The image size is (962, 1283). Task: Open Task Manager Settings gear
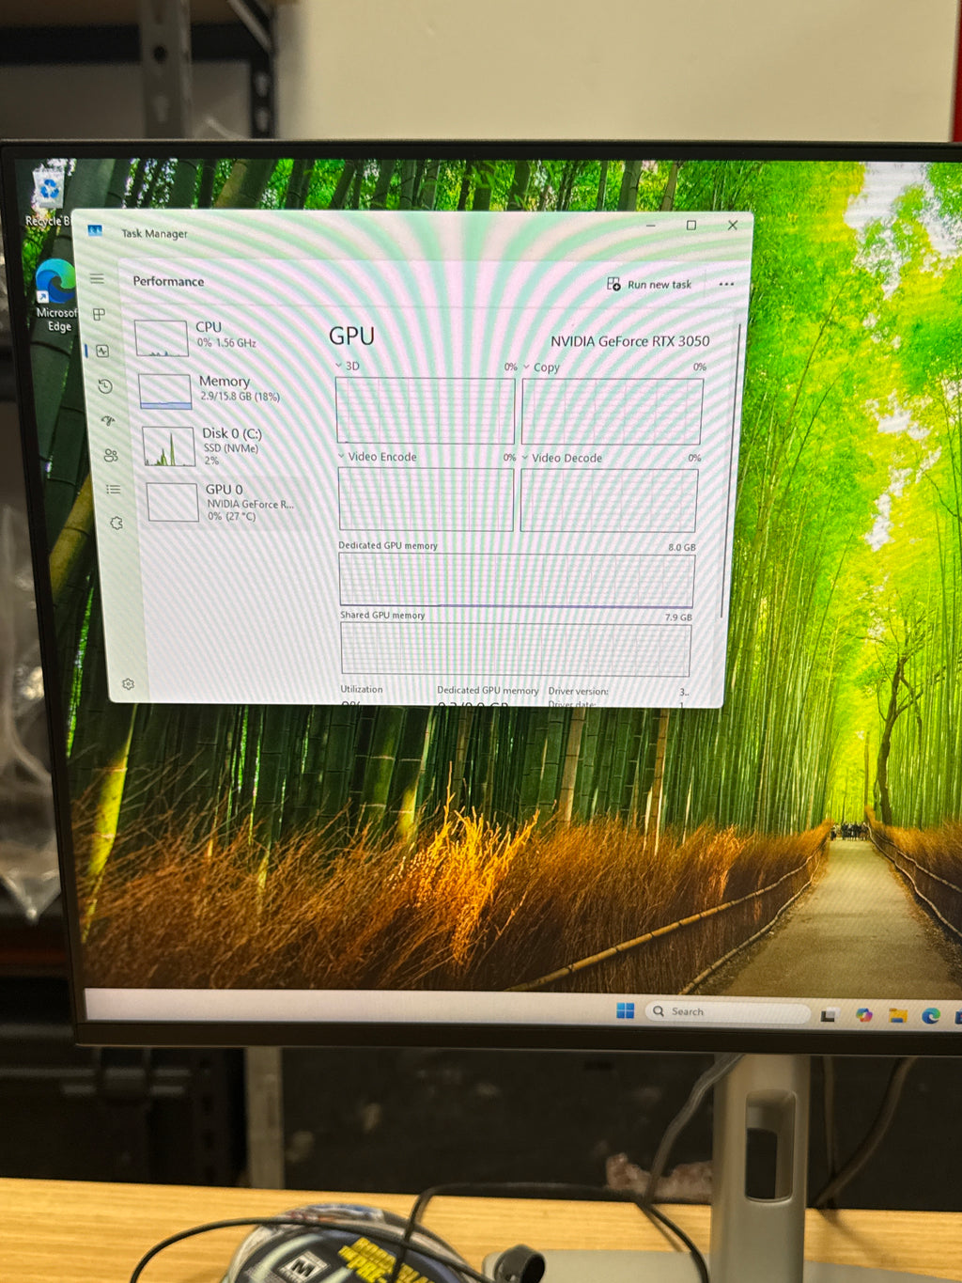pyautogui.click(x=129, y=683)
